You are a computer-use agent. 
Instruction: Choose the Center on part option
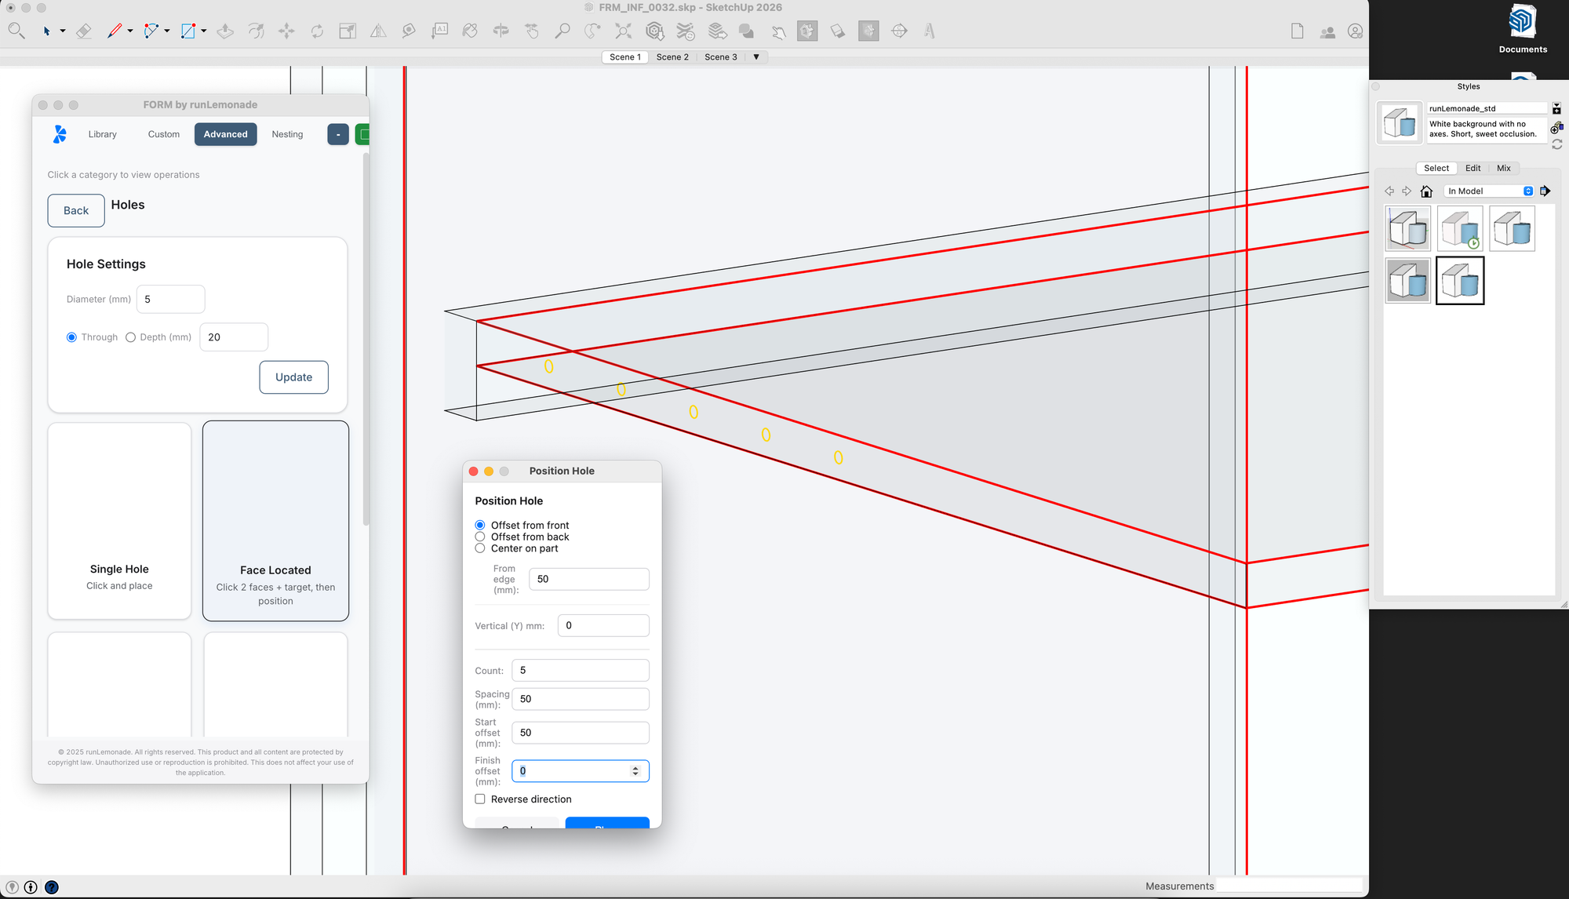click(480, 548)
